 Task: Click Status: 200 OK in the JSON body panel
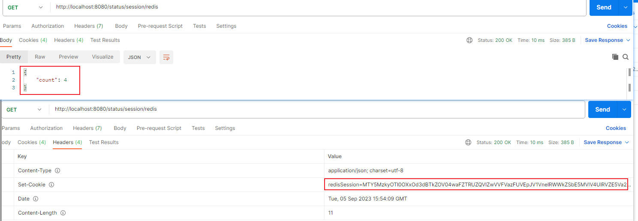pos(495,40)
